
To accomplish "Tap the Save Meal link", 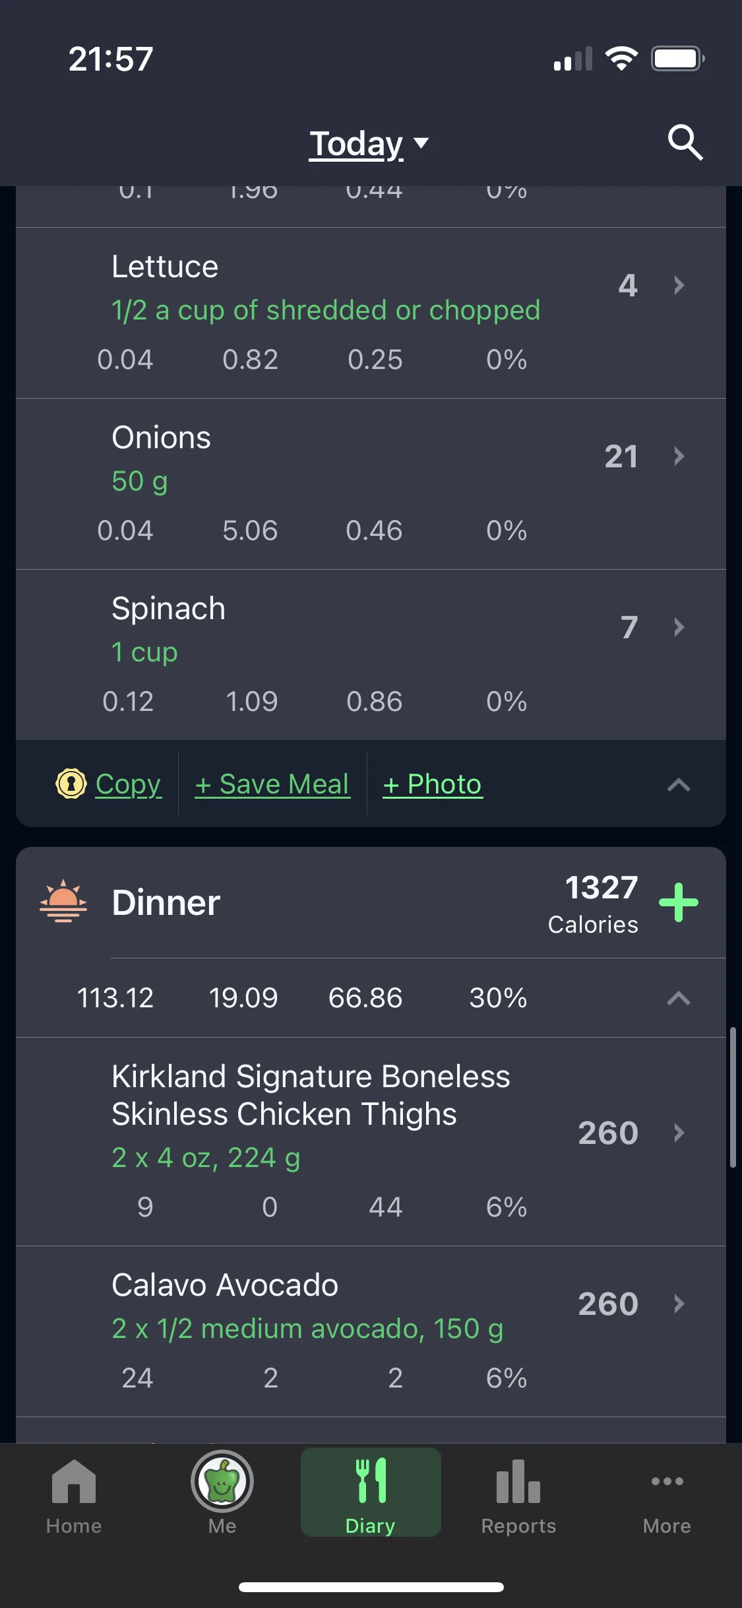I will click(x=272, y=784).
